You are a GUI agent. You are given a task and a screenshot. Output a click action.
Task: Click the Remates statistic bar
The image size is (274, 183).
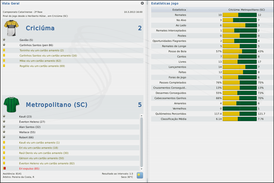pyautogui.click(x=240, y=15)
